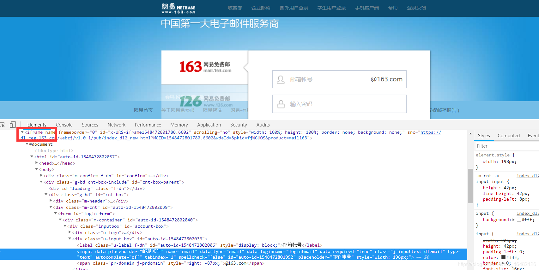Viewport: 539px width, 270px height.
Task: Click the inspect element picker icon
Action: (x=3, y=125)
